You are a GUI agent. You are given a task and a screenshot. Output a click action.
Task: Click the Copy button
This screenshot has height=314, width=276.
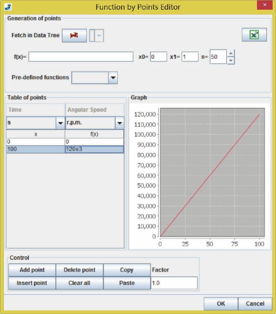click(x=127, y=270)
